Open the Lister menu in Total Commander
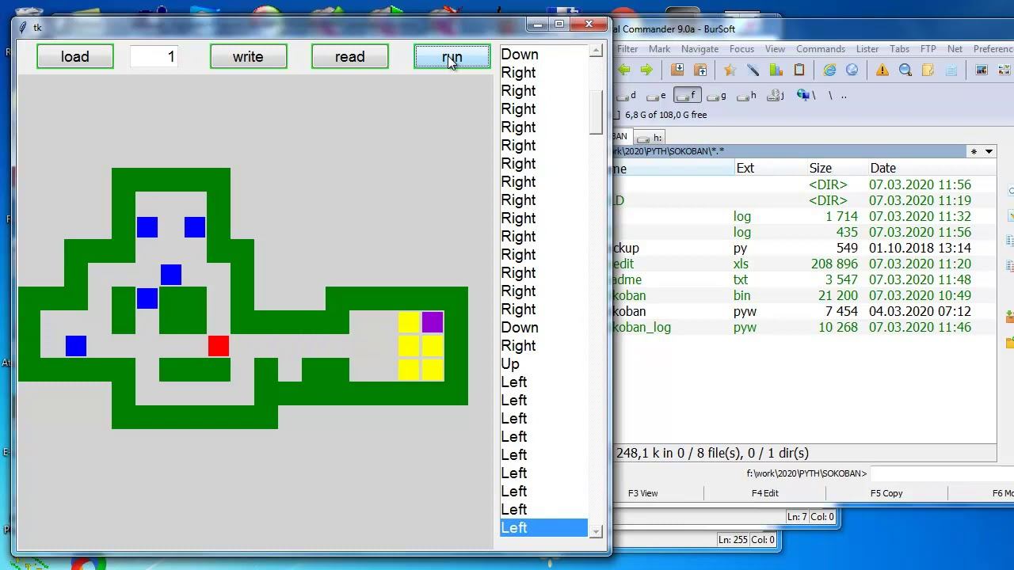 pos(867,49)
